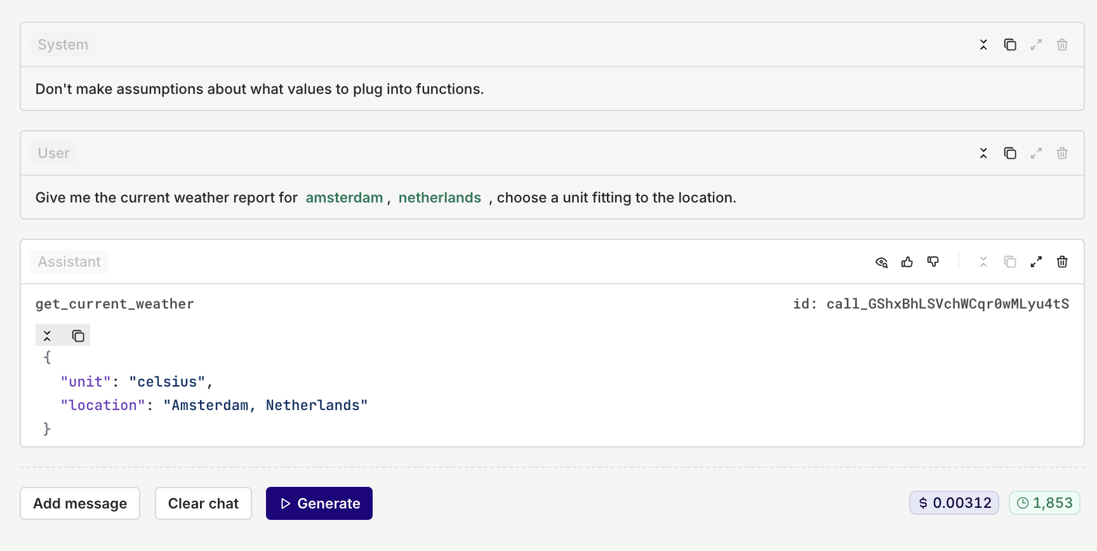The height and width of the screenshot is (551, 1097).
Task: Give thumbs down to Assistant response
Action: pyautogui.click(x=933, y=262)
